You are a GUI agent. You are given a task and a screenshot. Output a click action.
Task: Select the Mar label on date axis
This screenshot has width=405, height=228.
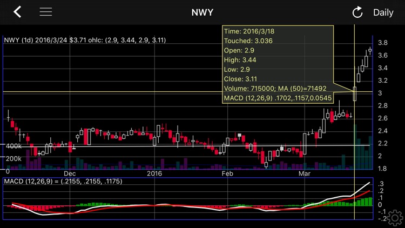point(305,173)
